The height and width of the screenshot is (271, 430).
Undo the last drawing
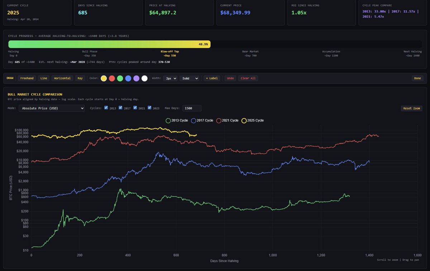pos(231,78)
